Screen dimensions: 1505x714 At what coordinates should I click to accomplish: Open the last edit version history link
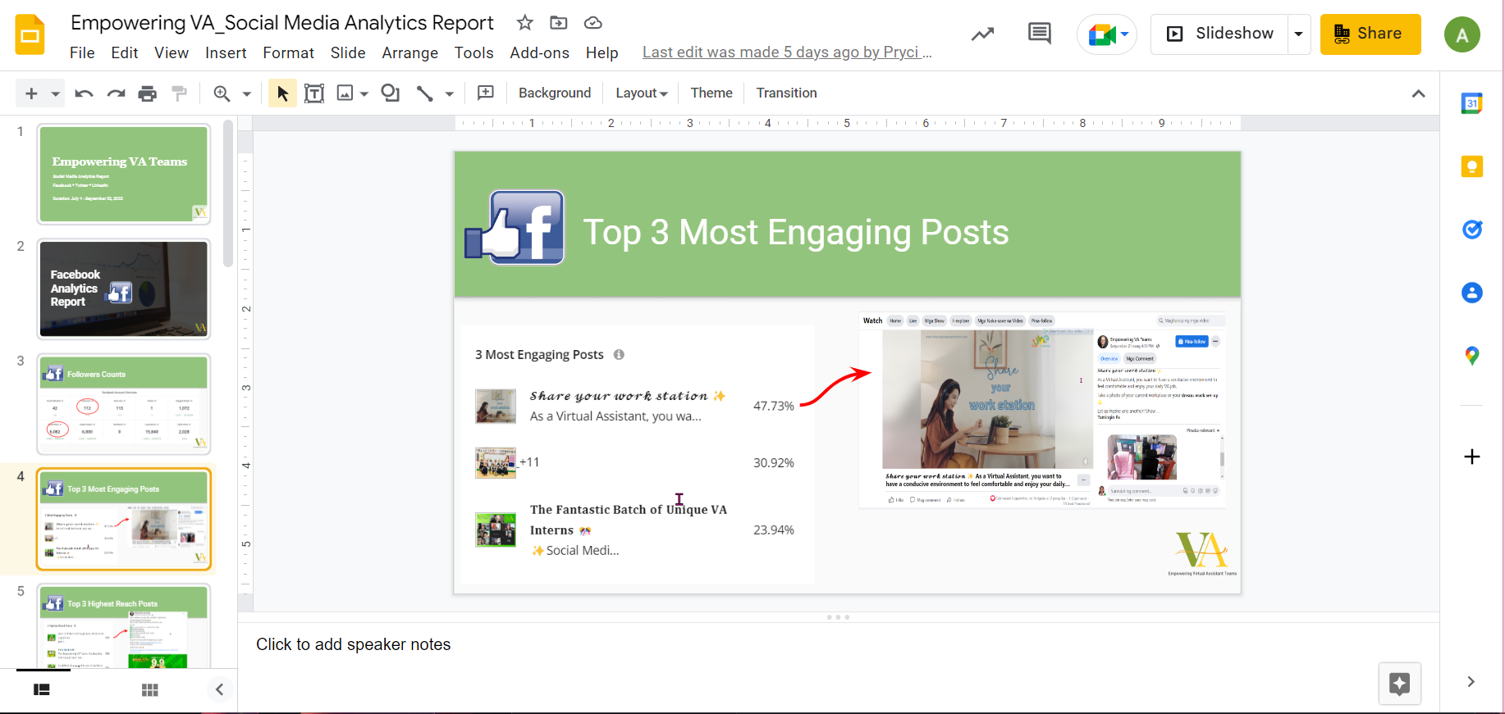tap(787, 52)
